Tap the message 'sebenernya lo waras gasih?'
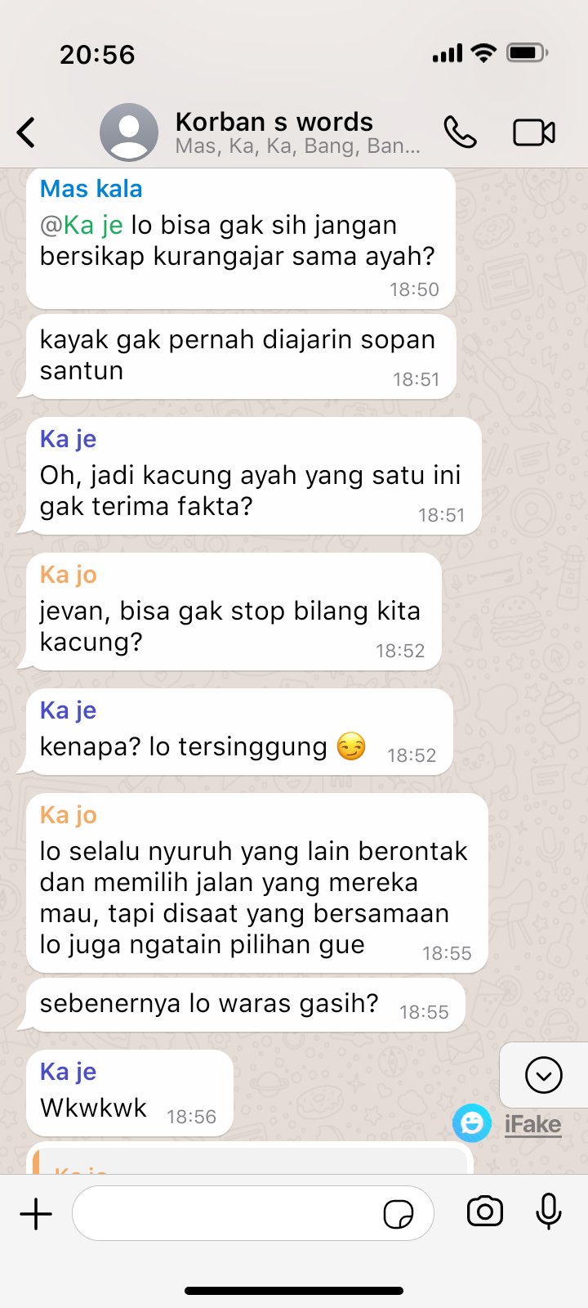588x1308 pixels. 209,1003
